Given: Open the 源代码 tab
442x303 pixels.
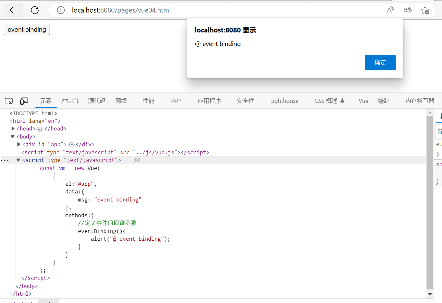Looking at the screenshot, I should click(x=97, y=101).
